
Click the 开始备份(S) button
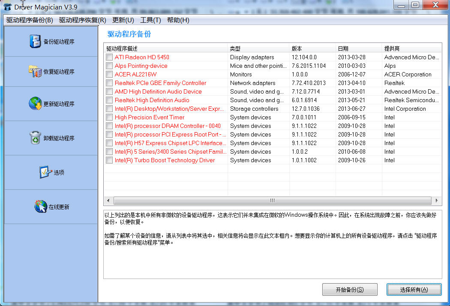(350, 289)
